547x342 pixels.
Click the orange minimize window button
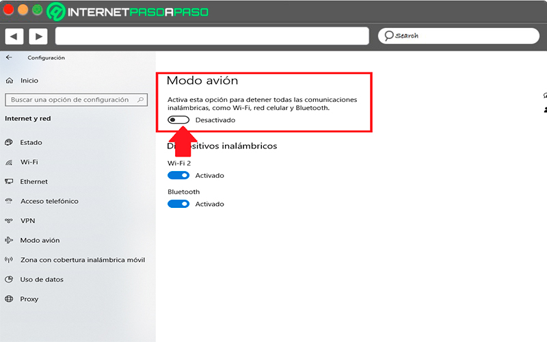click(23, 10)
